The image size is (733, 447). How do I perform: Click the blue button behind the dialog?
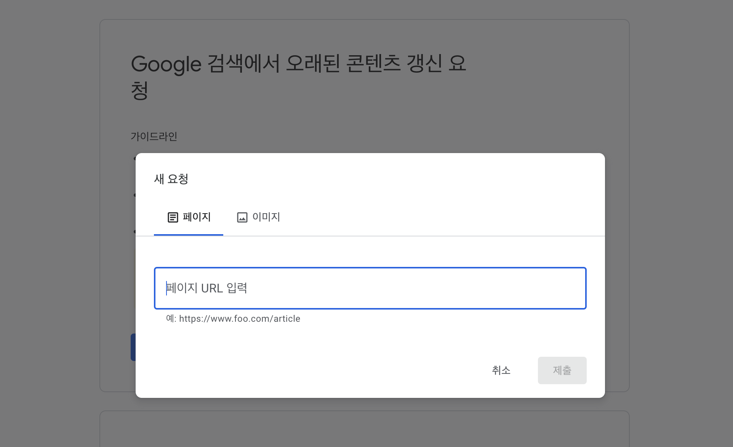(133, 347)
